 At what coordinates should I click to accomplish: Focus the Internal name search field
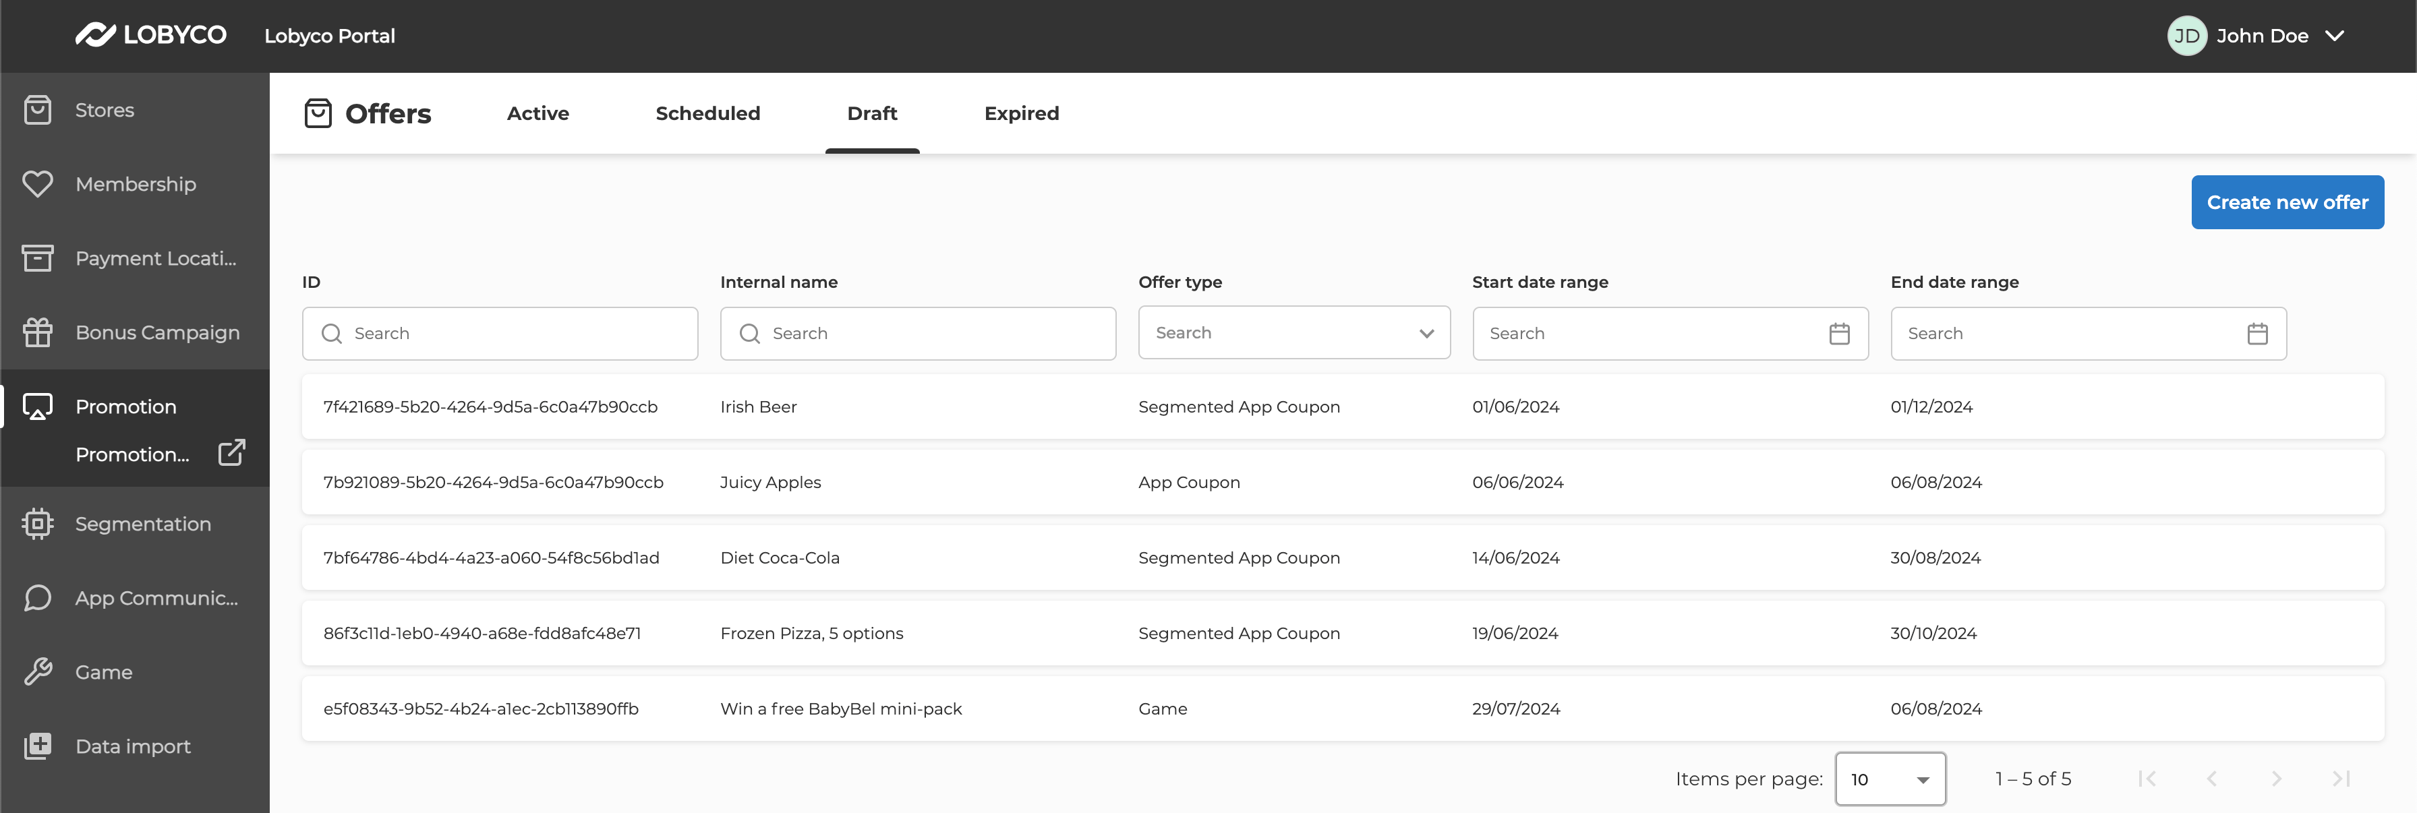tap(918, 334)
